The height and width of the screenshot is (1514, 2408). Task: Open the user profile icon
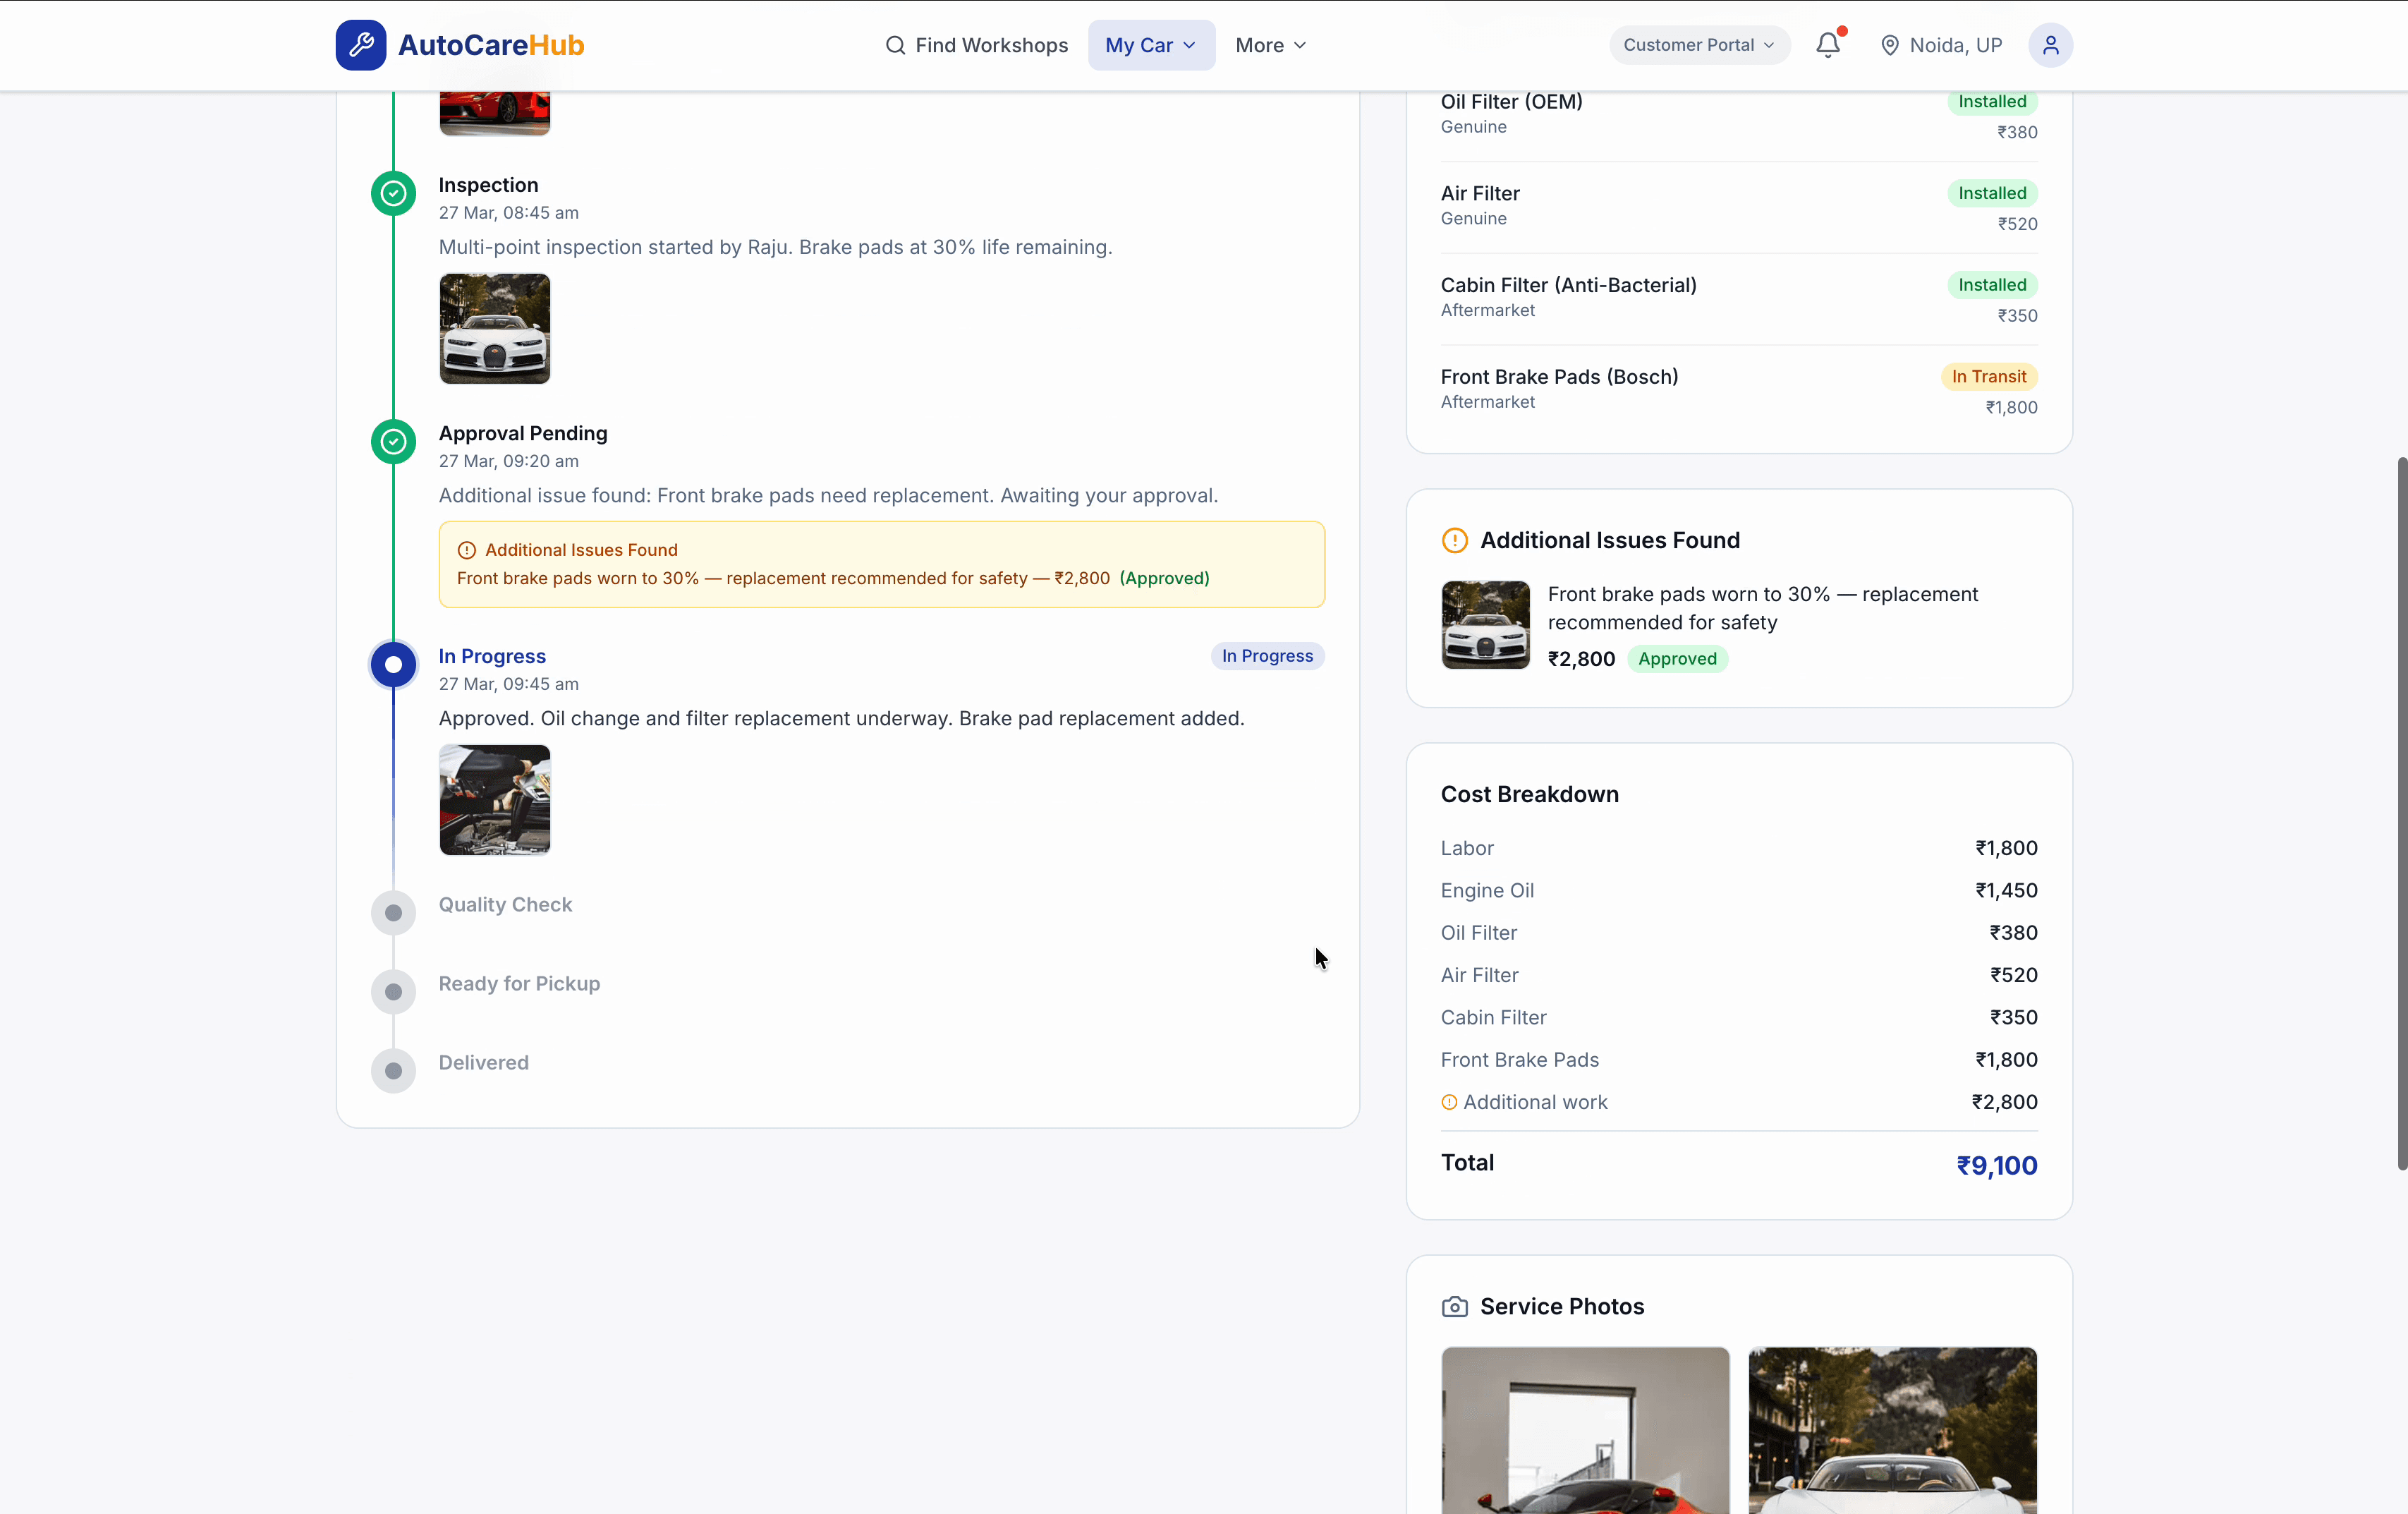(2050, 45)
